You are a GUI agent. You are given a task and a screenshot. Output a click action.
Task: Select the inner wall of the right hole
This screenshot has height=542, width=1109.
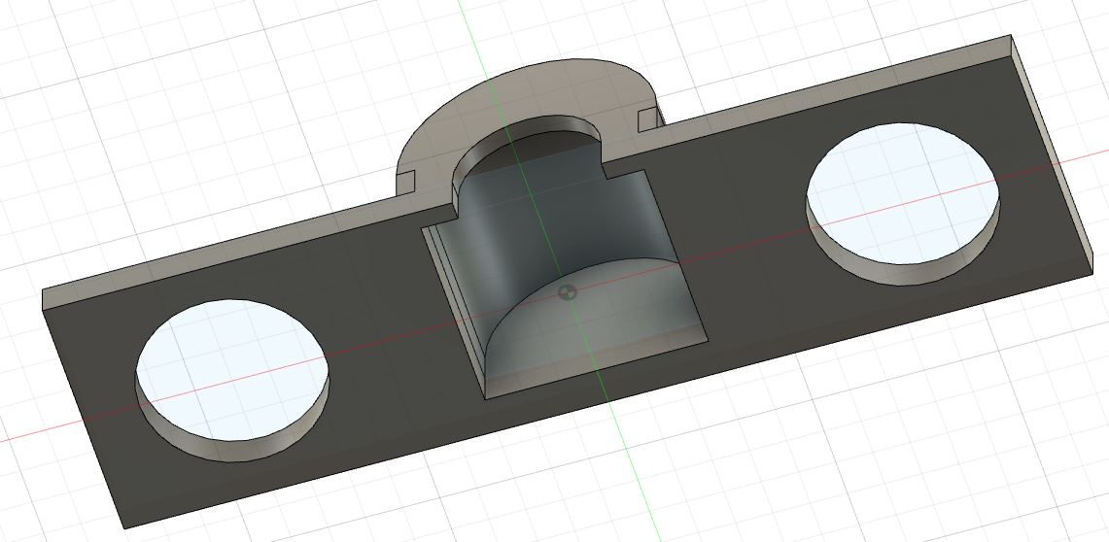pos(903,274)
